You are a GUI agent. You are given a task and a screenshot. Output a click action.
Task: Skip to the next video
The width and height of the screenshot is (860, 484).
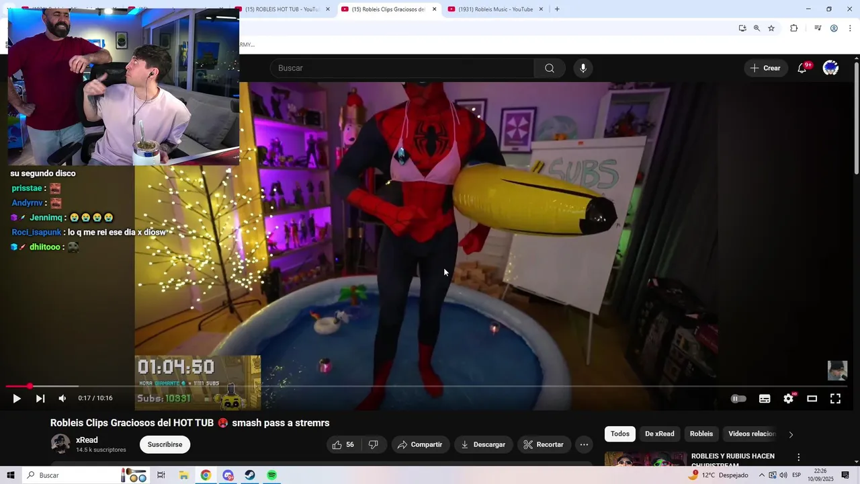40,399
